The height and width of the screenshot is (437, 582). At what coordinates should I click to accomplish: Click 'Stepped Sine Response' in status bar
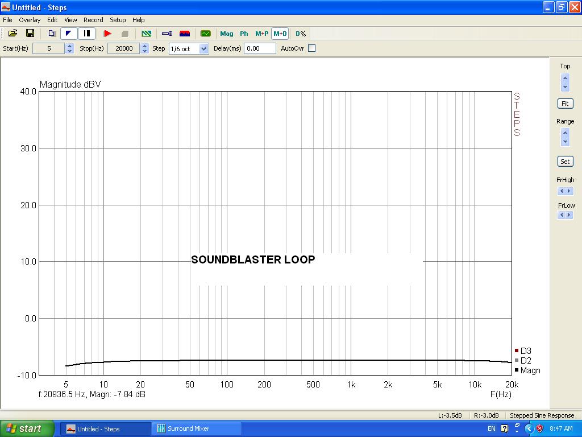(542, 415)
